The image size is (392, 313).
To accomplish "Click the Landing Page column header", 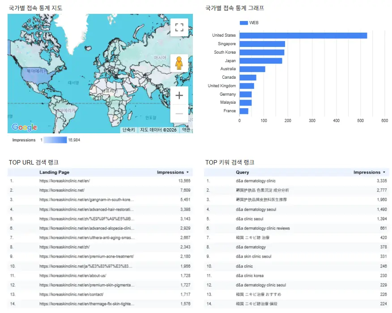I will pos(54,172).
